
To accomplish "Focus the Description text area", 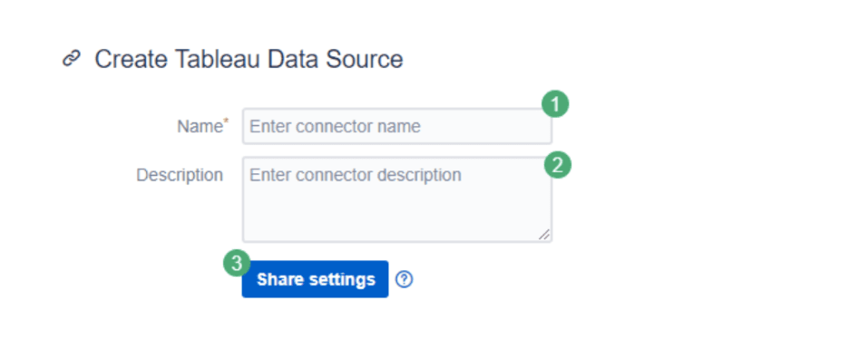I will coord(397,200).
